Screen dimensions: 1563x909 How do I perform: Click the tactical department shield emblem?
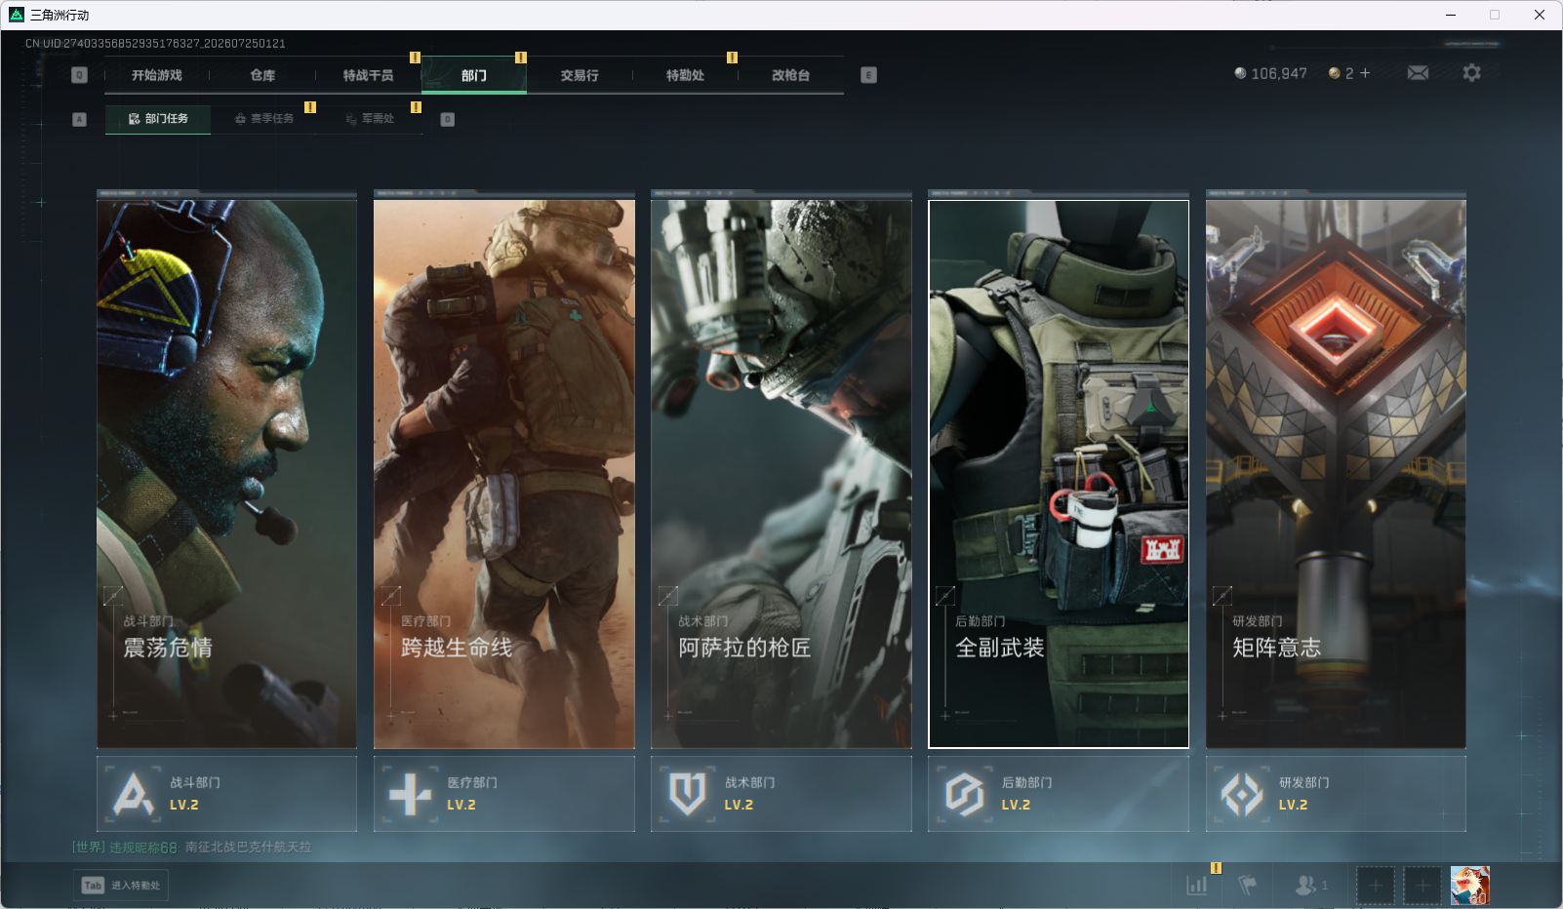[x=687, y=794]
